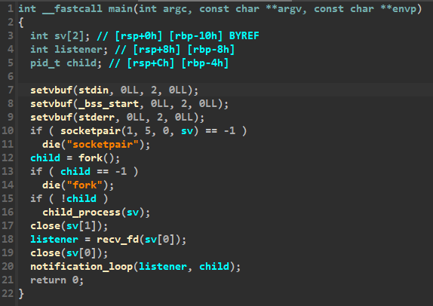Click _bss_start in setvbuf call
Image resolution: width=433 pixels, height=306 pixels.
click(109, 104)
